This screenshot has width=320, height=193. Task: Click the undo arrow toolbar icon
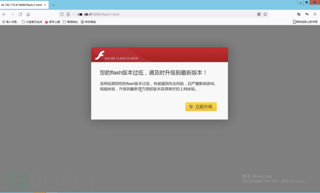coord(307,14)
